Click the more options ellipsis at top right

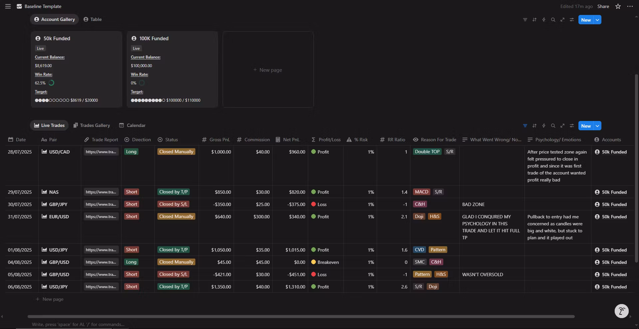[630, 6]
